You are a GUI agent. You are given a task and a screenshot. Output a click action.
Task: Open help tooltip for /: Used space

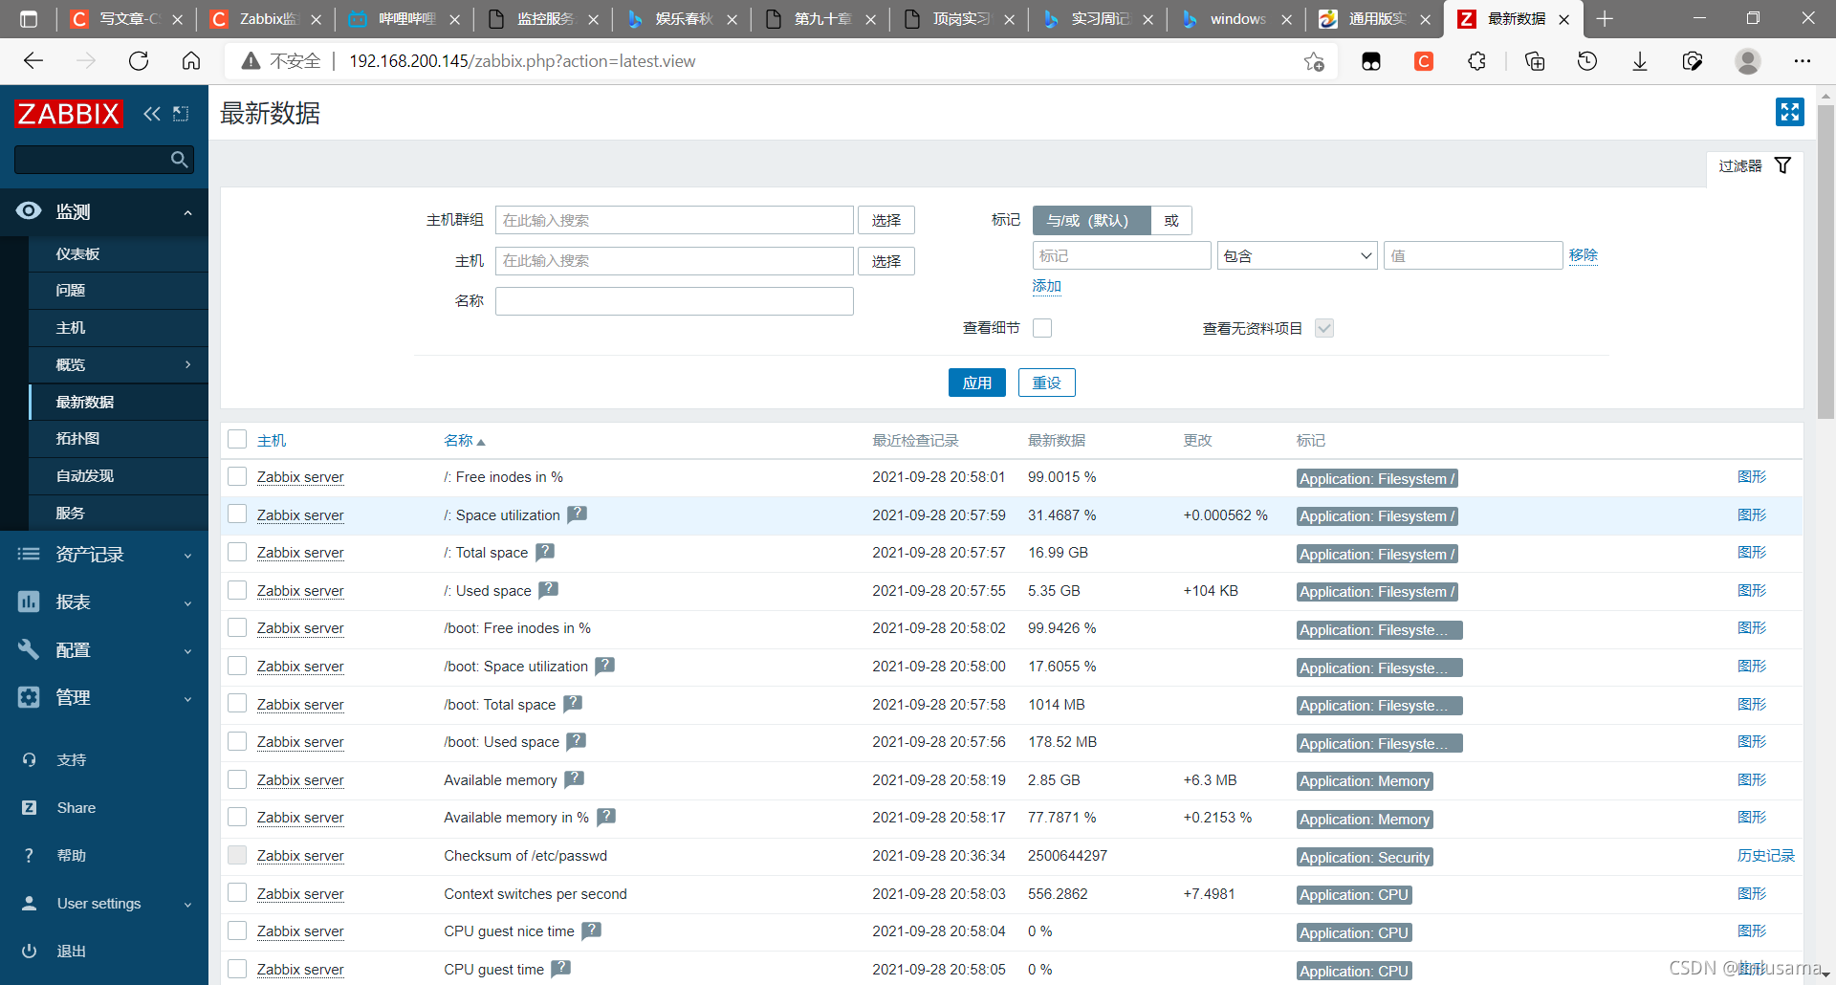pos(548,590)
